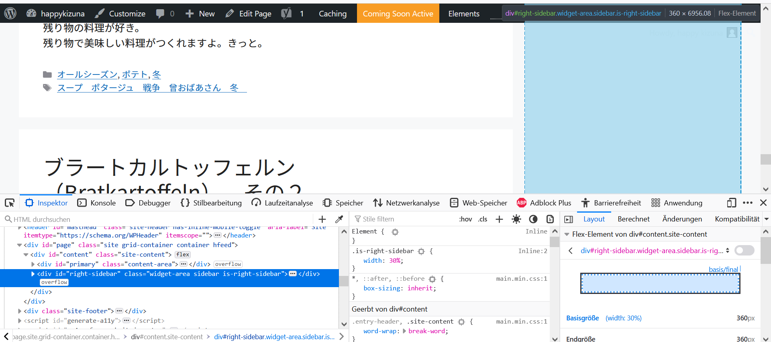Toggle the flex badge on div#content
Viewport: 771px width, 342px height.
pos(183,255)
